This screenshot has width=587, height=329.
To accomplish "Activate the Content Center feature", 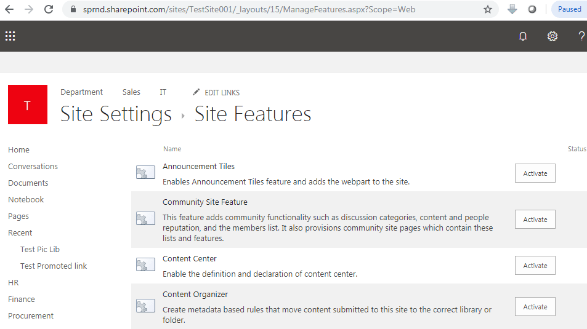I will (x=535, y=266).
